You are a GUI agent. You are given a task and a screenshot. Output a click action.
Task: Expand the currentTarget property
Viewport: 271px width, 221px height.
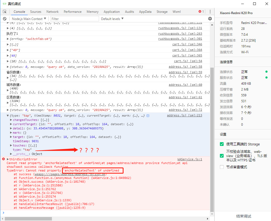[x=11, y=124]
